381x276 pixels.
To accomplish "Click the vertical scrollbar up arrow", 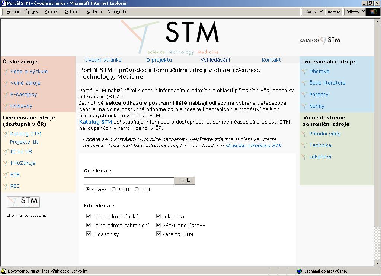I will pos(377,22).
